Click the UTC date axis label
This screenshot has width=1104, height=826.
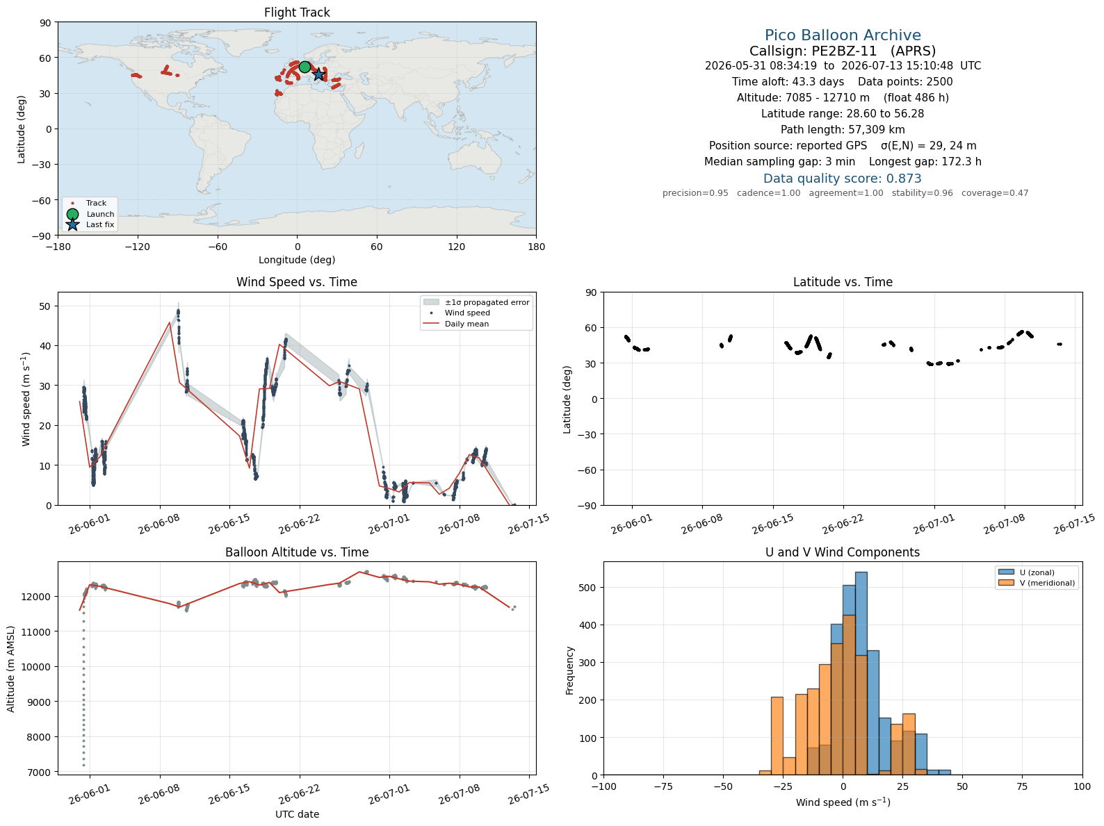coord(297,814)
